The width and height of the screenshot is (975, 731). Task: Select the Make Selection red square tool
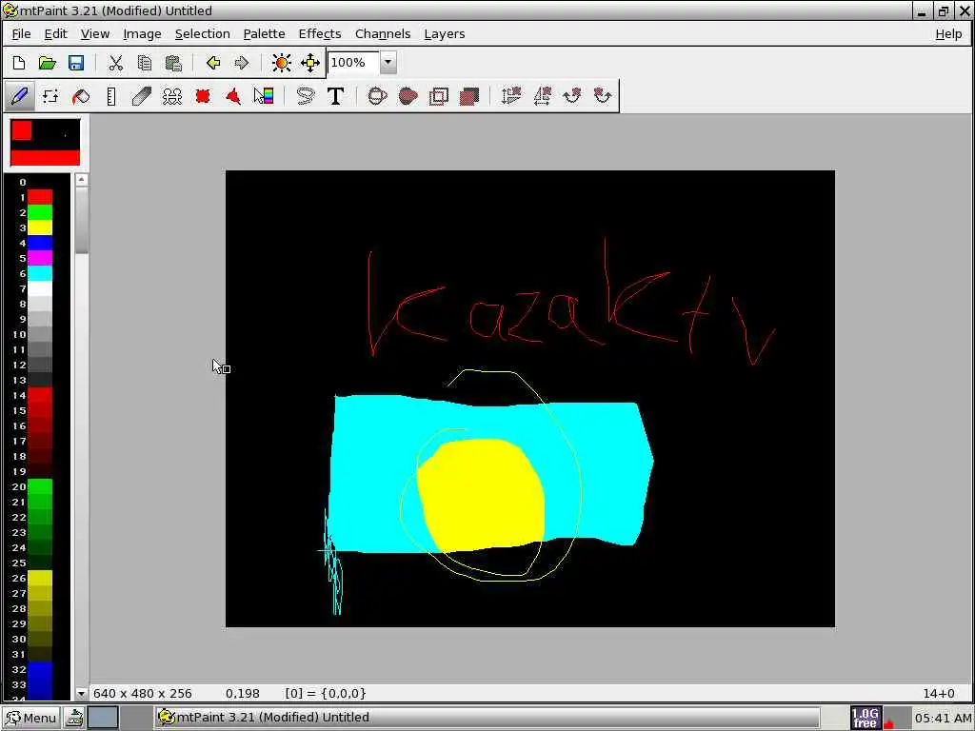tap(203, 96)
